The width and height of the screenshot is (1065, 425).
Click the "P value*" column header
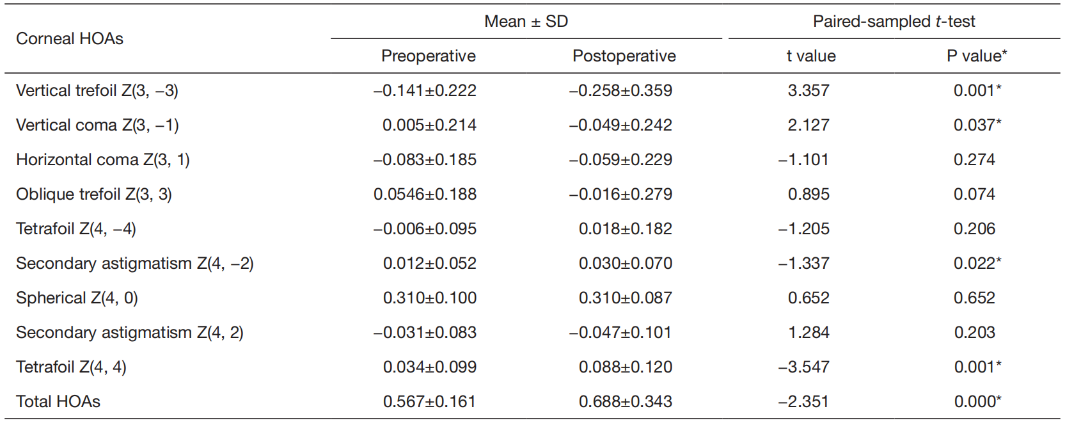(x=976, y=56)
